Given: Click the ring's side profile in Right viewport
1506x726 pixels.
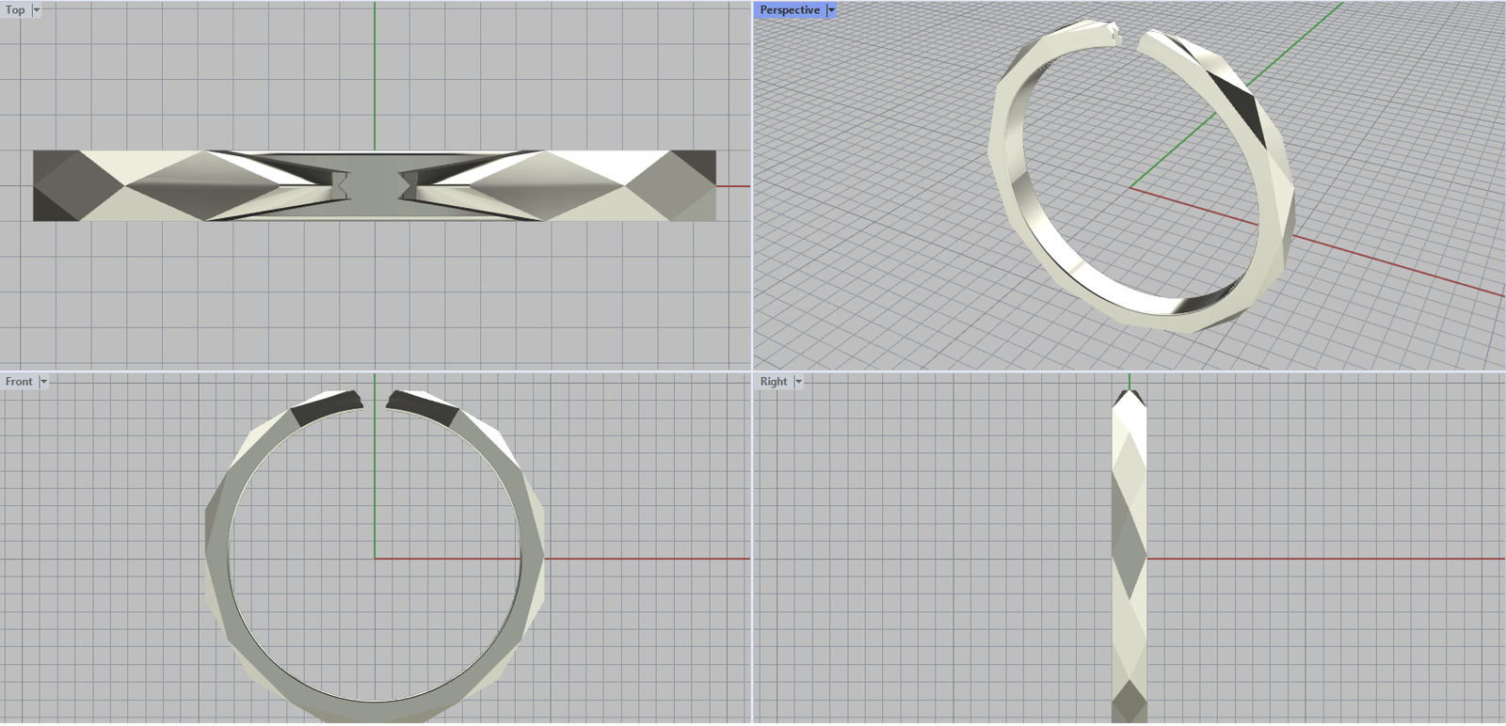Looking at the screenshot, I should pyautogui.click(x=1129, y=564).
